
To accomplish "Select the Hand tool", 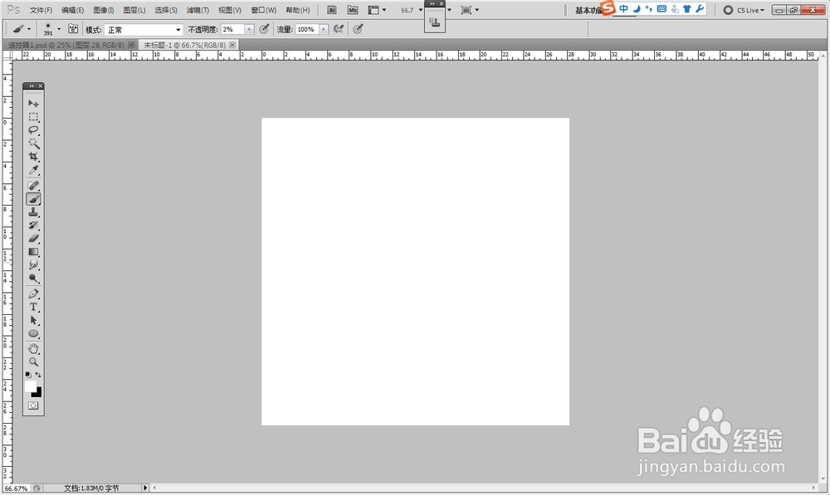I will click(33, 349).
